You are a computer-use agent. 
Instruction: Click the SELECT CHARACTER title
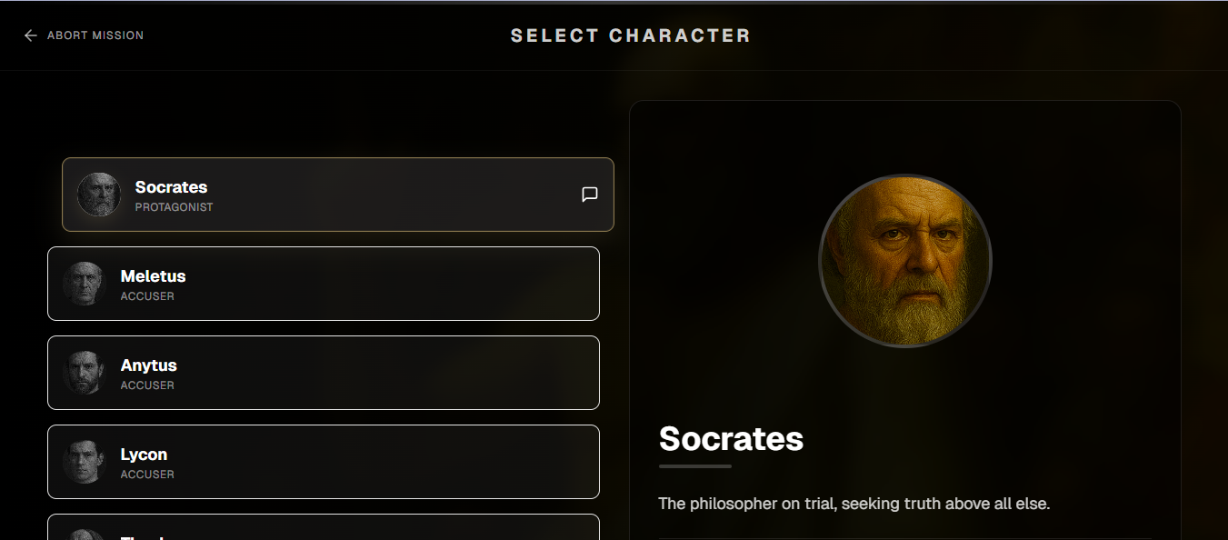[630, 35]
